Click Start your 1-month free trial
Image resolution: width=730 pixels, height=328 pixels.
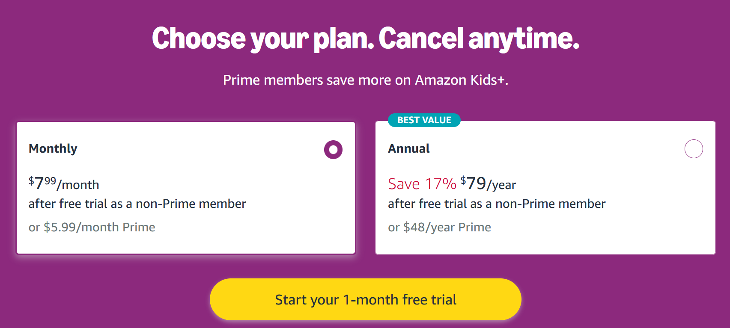pyautogui.click(x=365, y=299)
